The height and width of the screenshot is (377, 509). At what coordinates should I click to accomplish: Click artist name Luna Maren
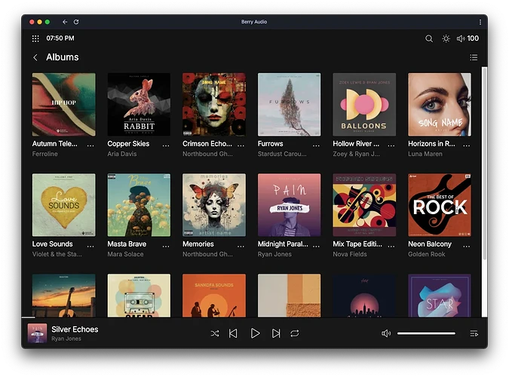[425, 154]
